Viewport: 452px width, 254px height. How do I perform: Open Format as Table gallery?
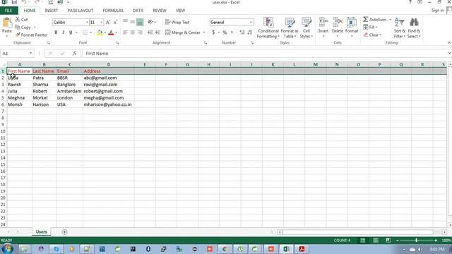tap(290, 28)
